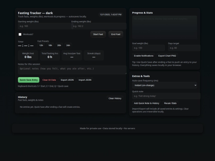Focus the session notes text area

click(x=72, y=70)
